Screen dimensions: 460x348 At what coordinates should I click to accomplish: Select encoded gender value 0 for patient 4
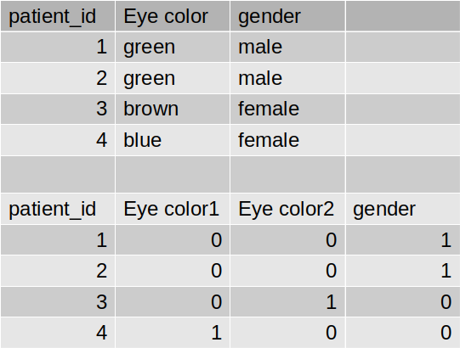[x=403, y=333]
